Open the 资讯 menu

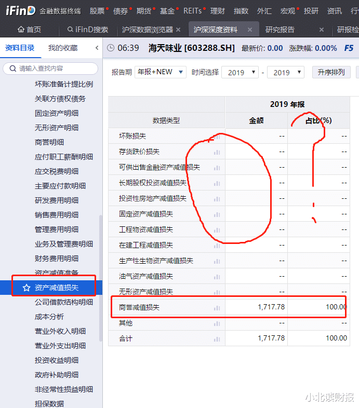coord(335,11)
